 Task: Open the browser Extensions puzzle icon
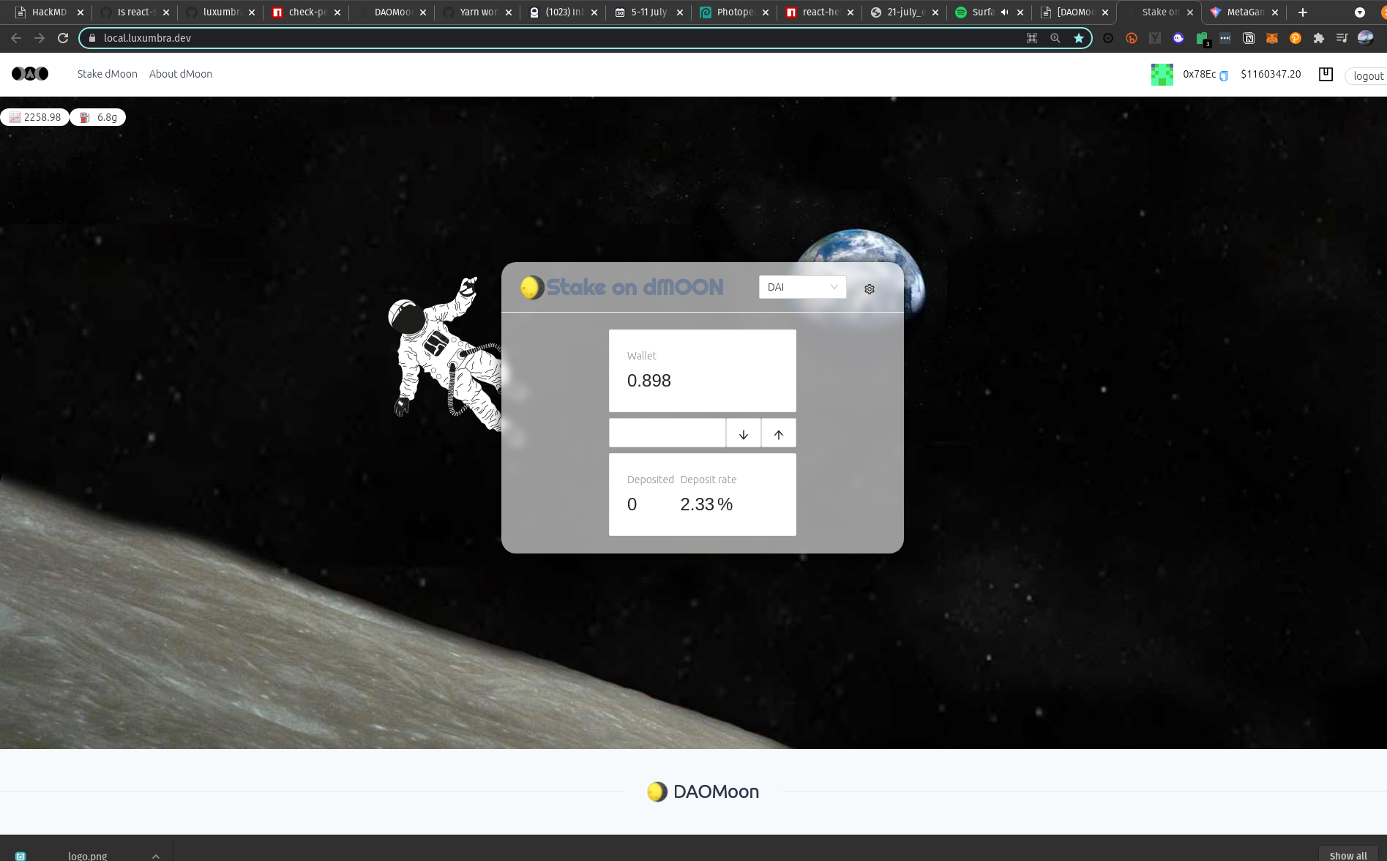(x=1319, y=38)
